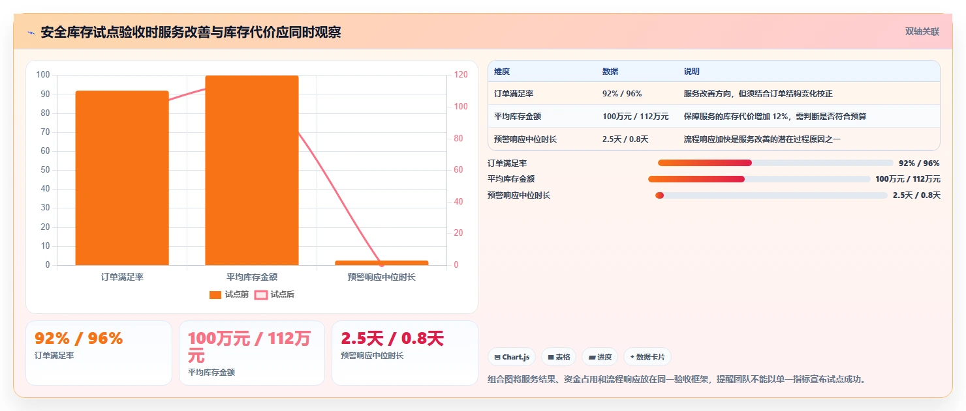Click the 平均库存金额 progress bar
Viewport: 966px width, 411px height.
(759, 179)
